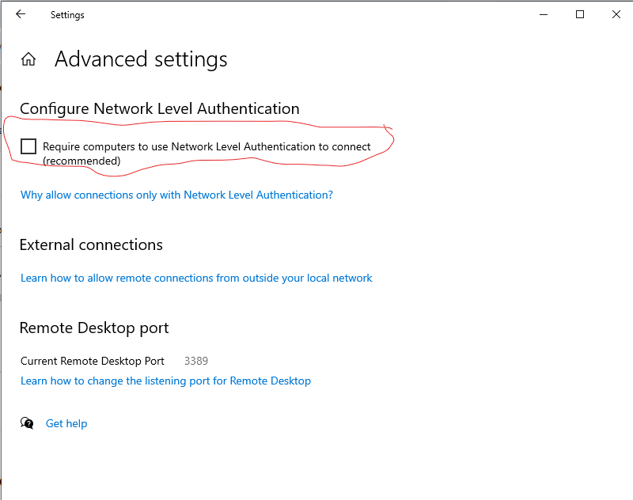Screen dimensions: 633x500
Task: Click the Get help link
Action: click(66, 423)
